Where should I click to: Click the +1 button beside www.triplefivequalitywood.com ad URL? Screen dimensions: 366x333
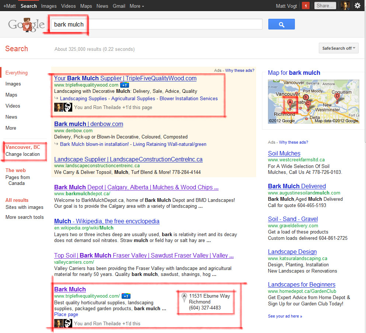click(x=125, y=85)
